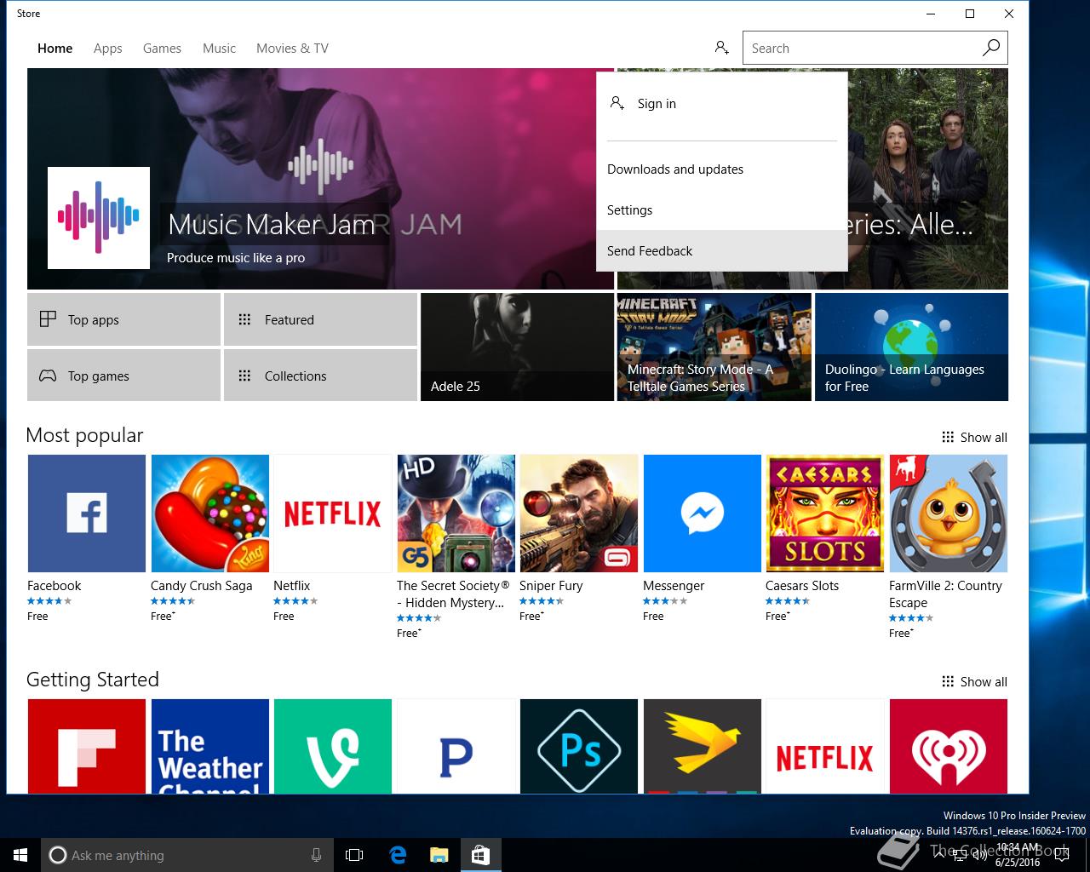Open the Duolingo - Learn Languages tile
This screenshot has height=872, width=1090.
pos(911,347)
